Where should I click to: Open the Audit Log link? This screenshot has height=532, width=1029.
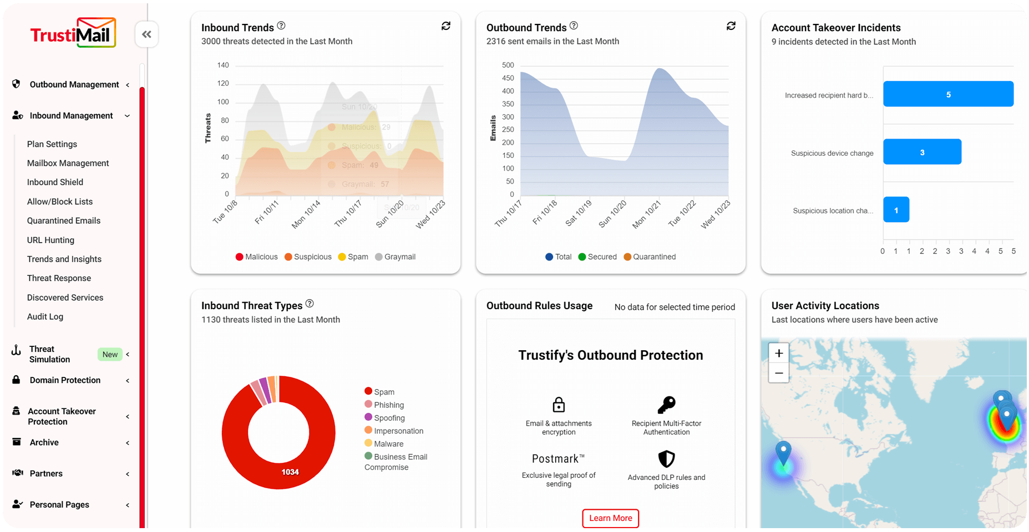point(45,316)
